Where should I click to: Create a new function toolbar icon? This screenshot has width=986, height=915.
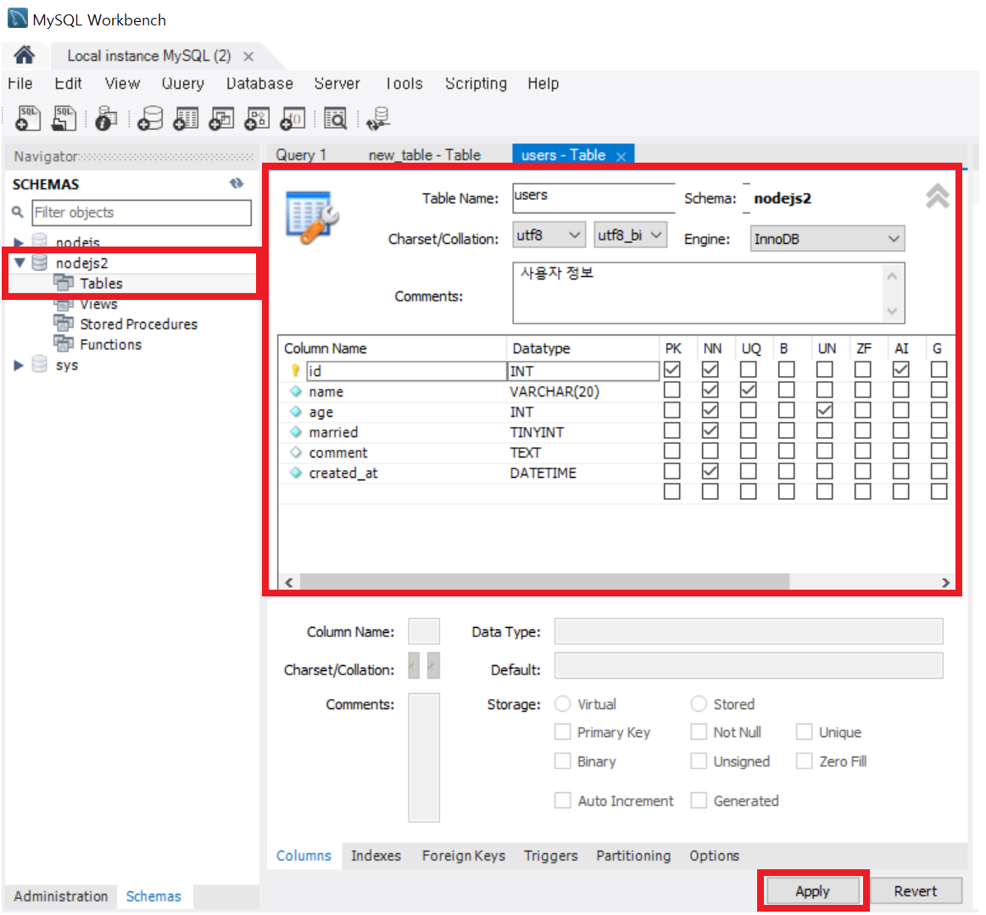tap(292, 118)
